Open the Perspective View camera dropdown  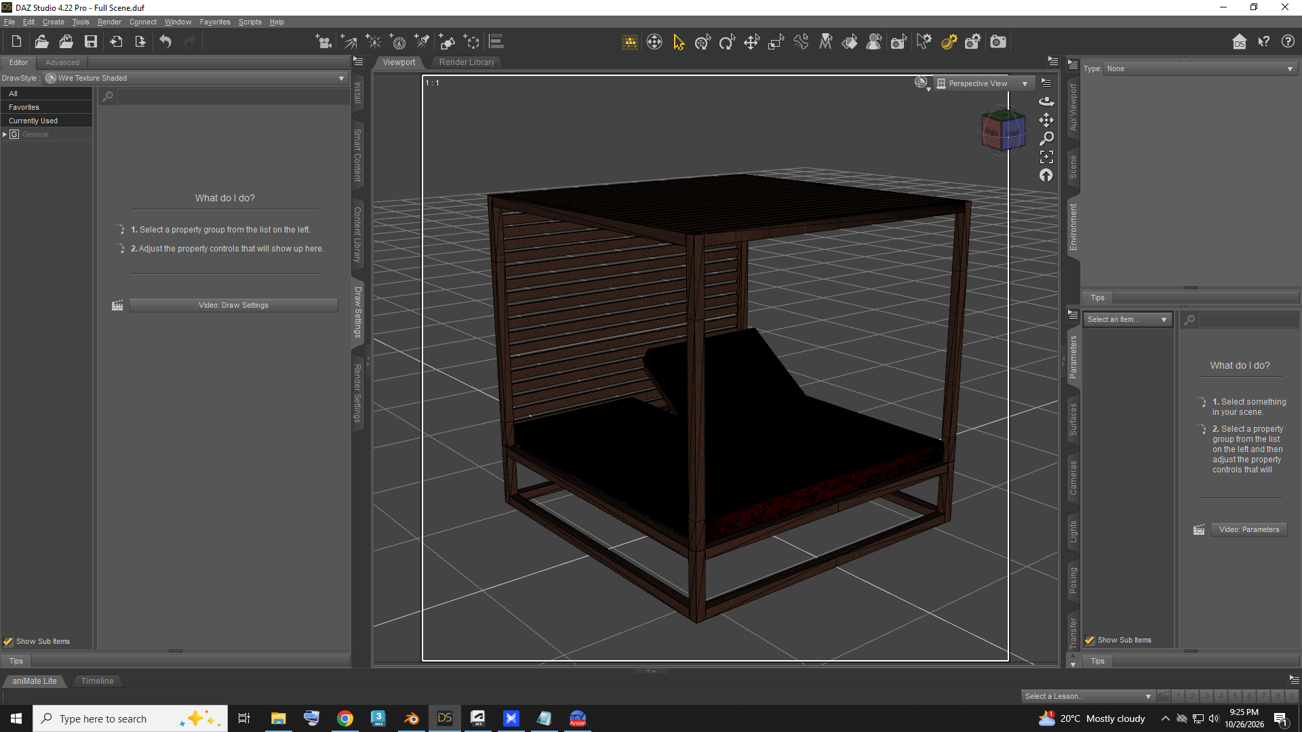pos(983,83)
